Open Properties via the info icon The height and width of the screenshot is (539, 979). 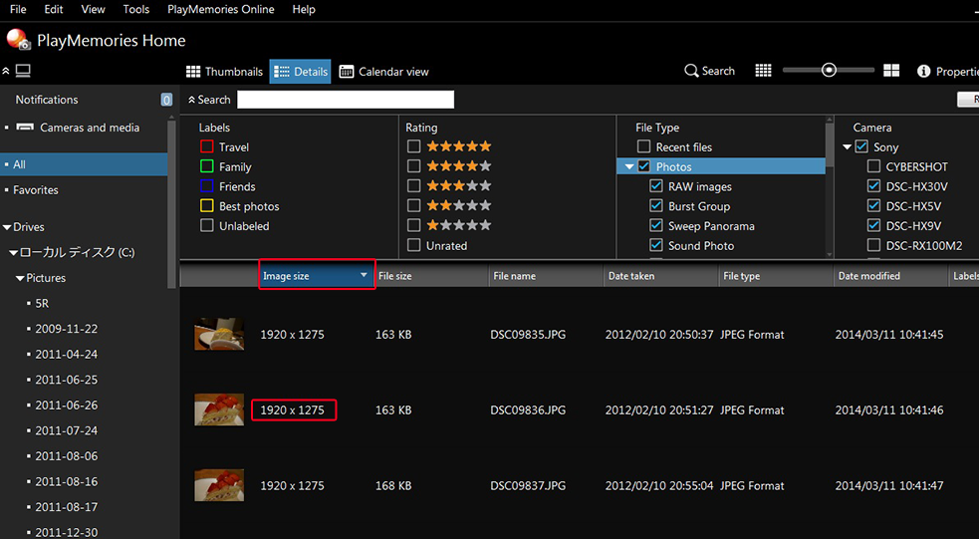click(923, 71)
